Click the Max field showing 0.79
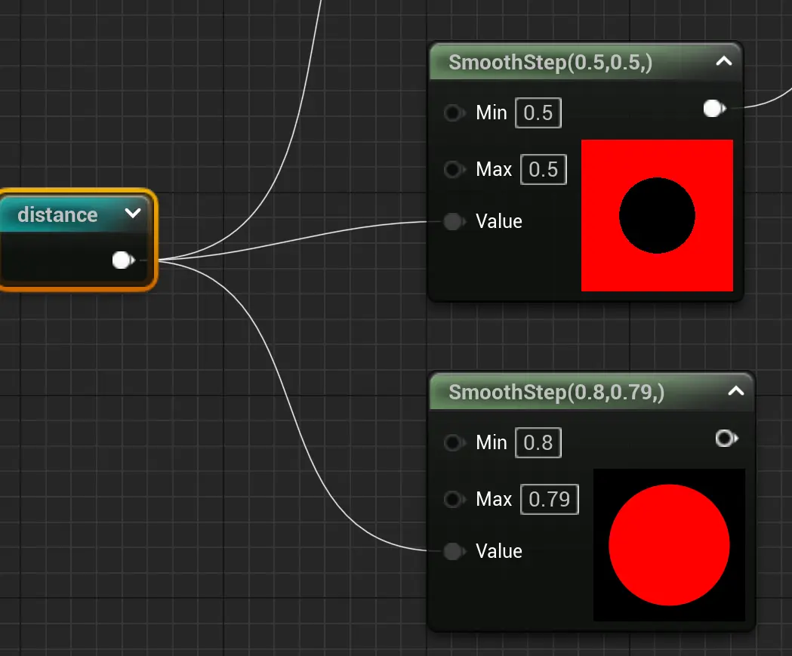The image size is (792, 656). coord(549,499)
